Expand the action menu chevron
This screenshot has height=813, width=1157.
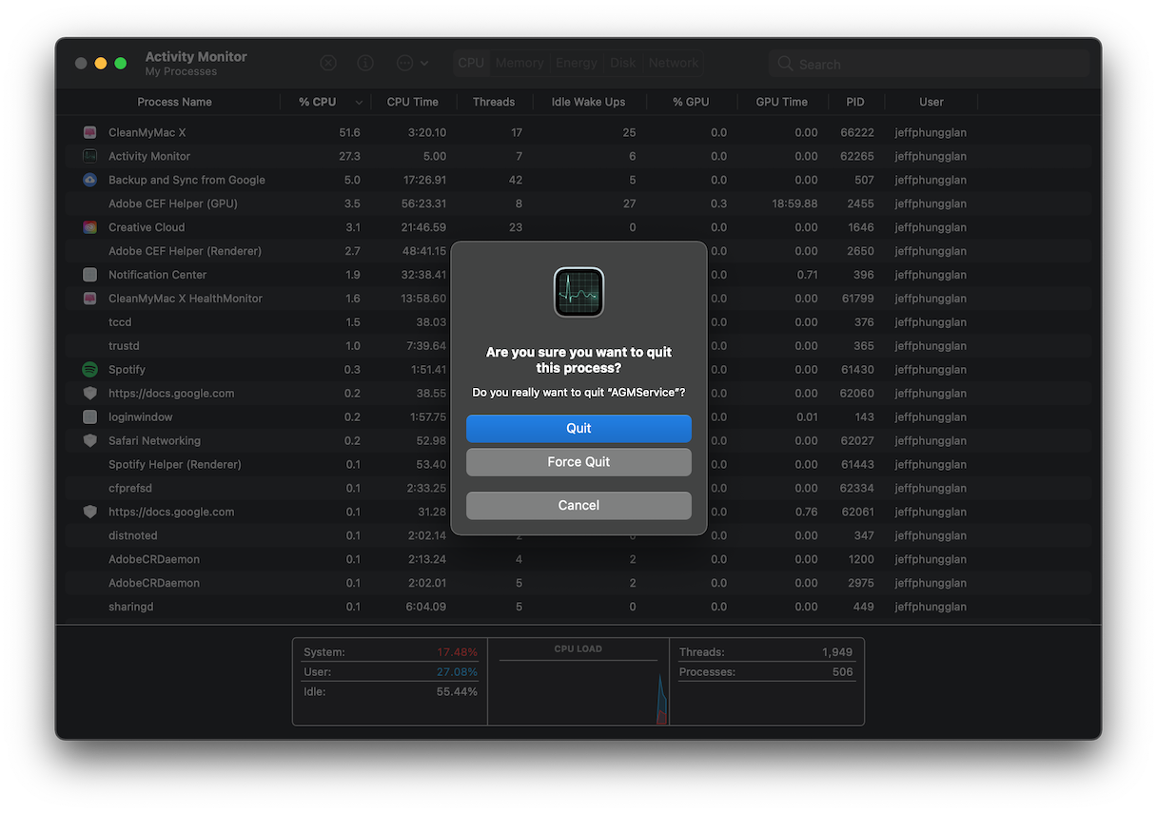point(424,63)
